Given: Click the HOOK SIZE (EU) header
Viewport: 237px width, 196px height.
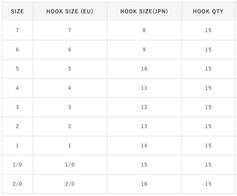Looking at the screenshot, I should point(70,11).
